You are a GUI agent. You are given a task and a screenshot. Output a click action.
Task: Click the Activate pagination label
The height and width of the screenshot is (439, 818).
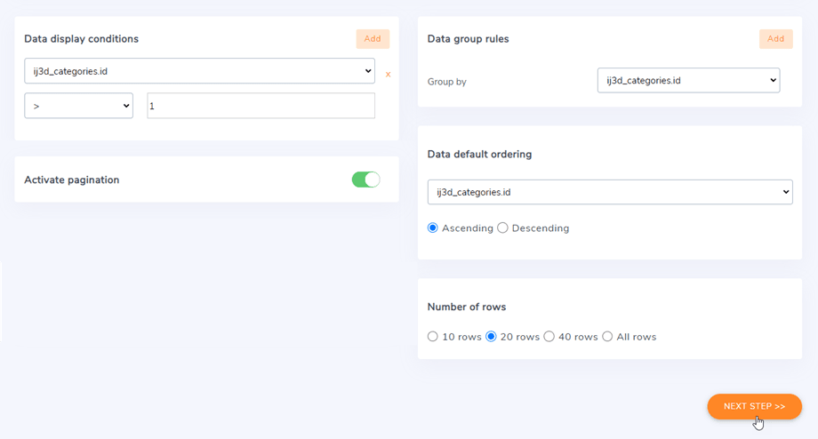(71, 180)
